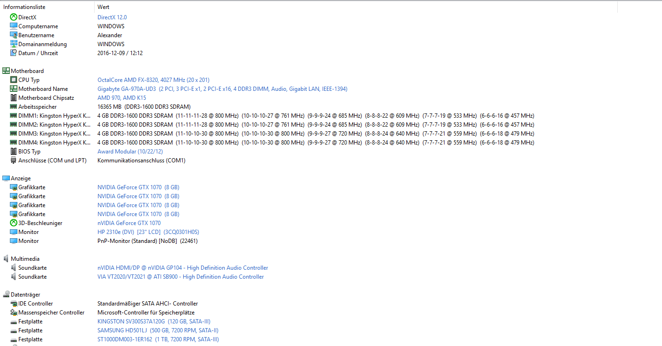
Task: Click the Benutzername user icon
Action: (14, 35)
